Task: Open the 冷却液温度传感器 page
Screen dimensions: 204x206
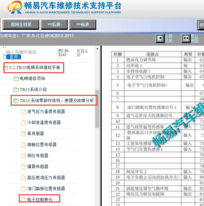Action: [x=44, y=122]
